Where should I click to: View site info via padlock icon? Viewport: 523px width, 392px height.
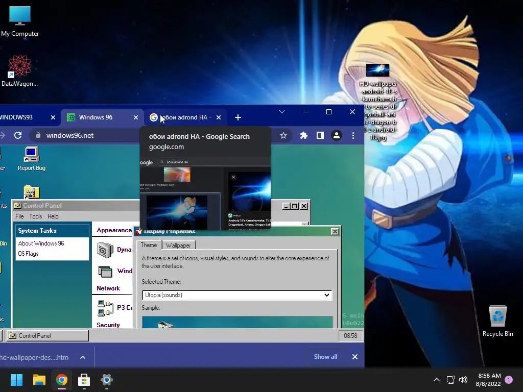click(x=38, y=135)
